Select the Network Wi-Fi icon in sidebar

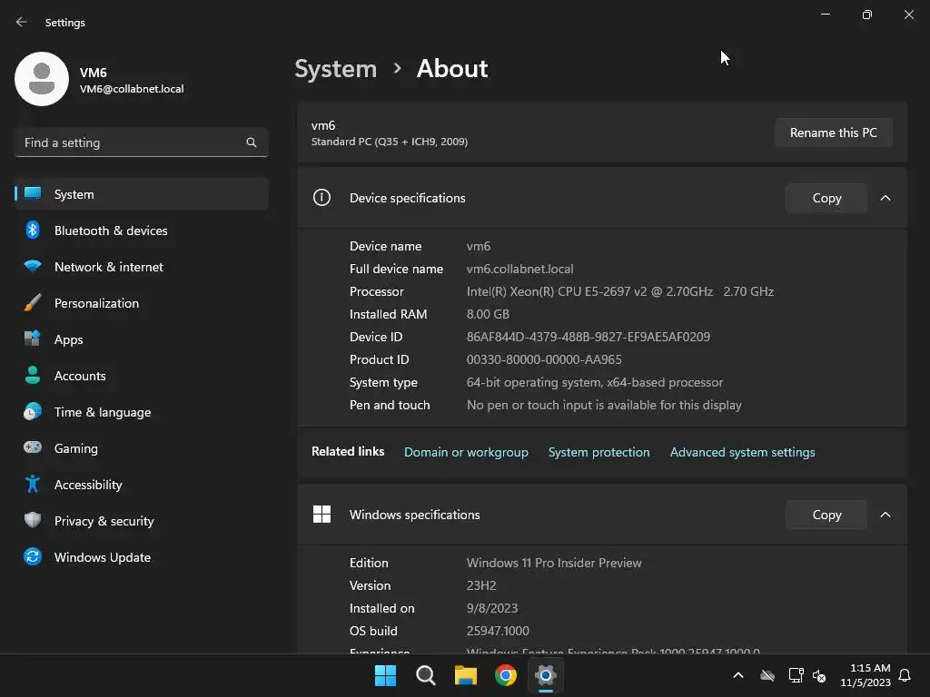(33, 266)
